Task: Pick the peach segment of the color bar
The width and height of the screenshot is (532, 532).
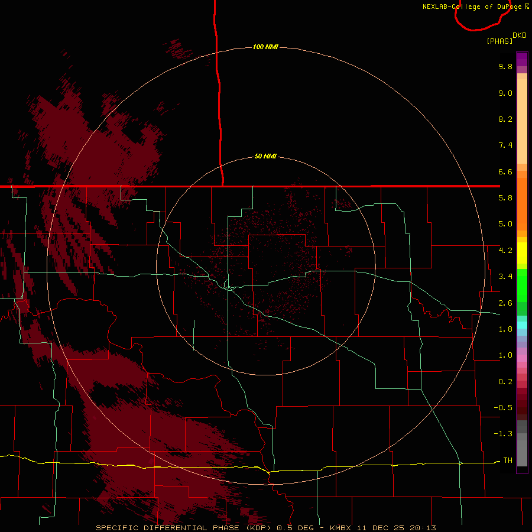Action: 522,121
